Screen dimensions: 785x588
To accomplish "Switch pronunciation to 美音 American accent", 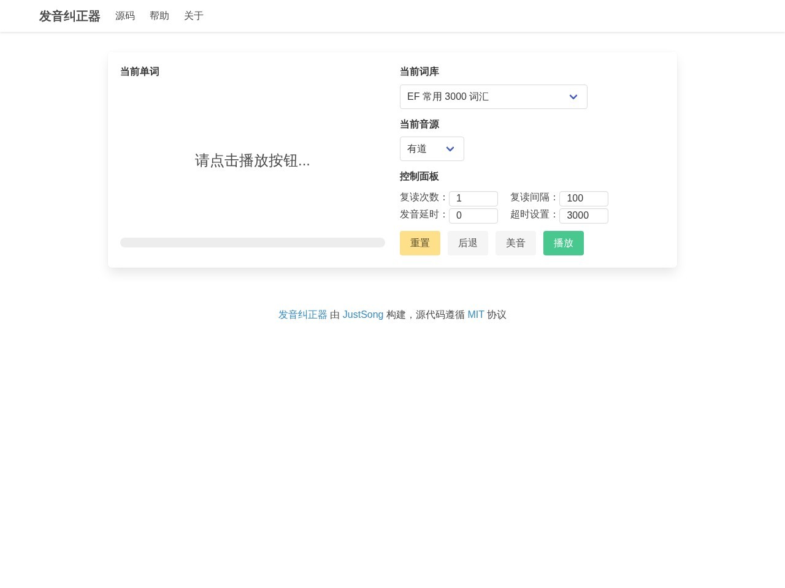I will coord(515,243).
